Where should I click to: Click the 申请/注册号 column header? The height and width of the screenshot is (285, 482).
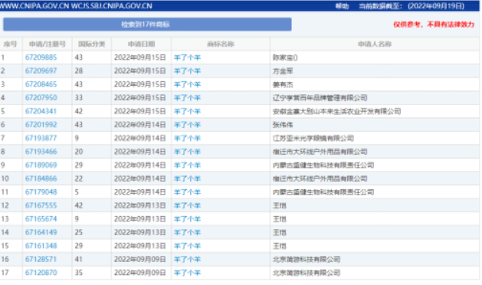pyautogui.click(x=48, y=44)
